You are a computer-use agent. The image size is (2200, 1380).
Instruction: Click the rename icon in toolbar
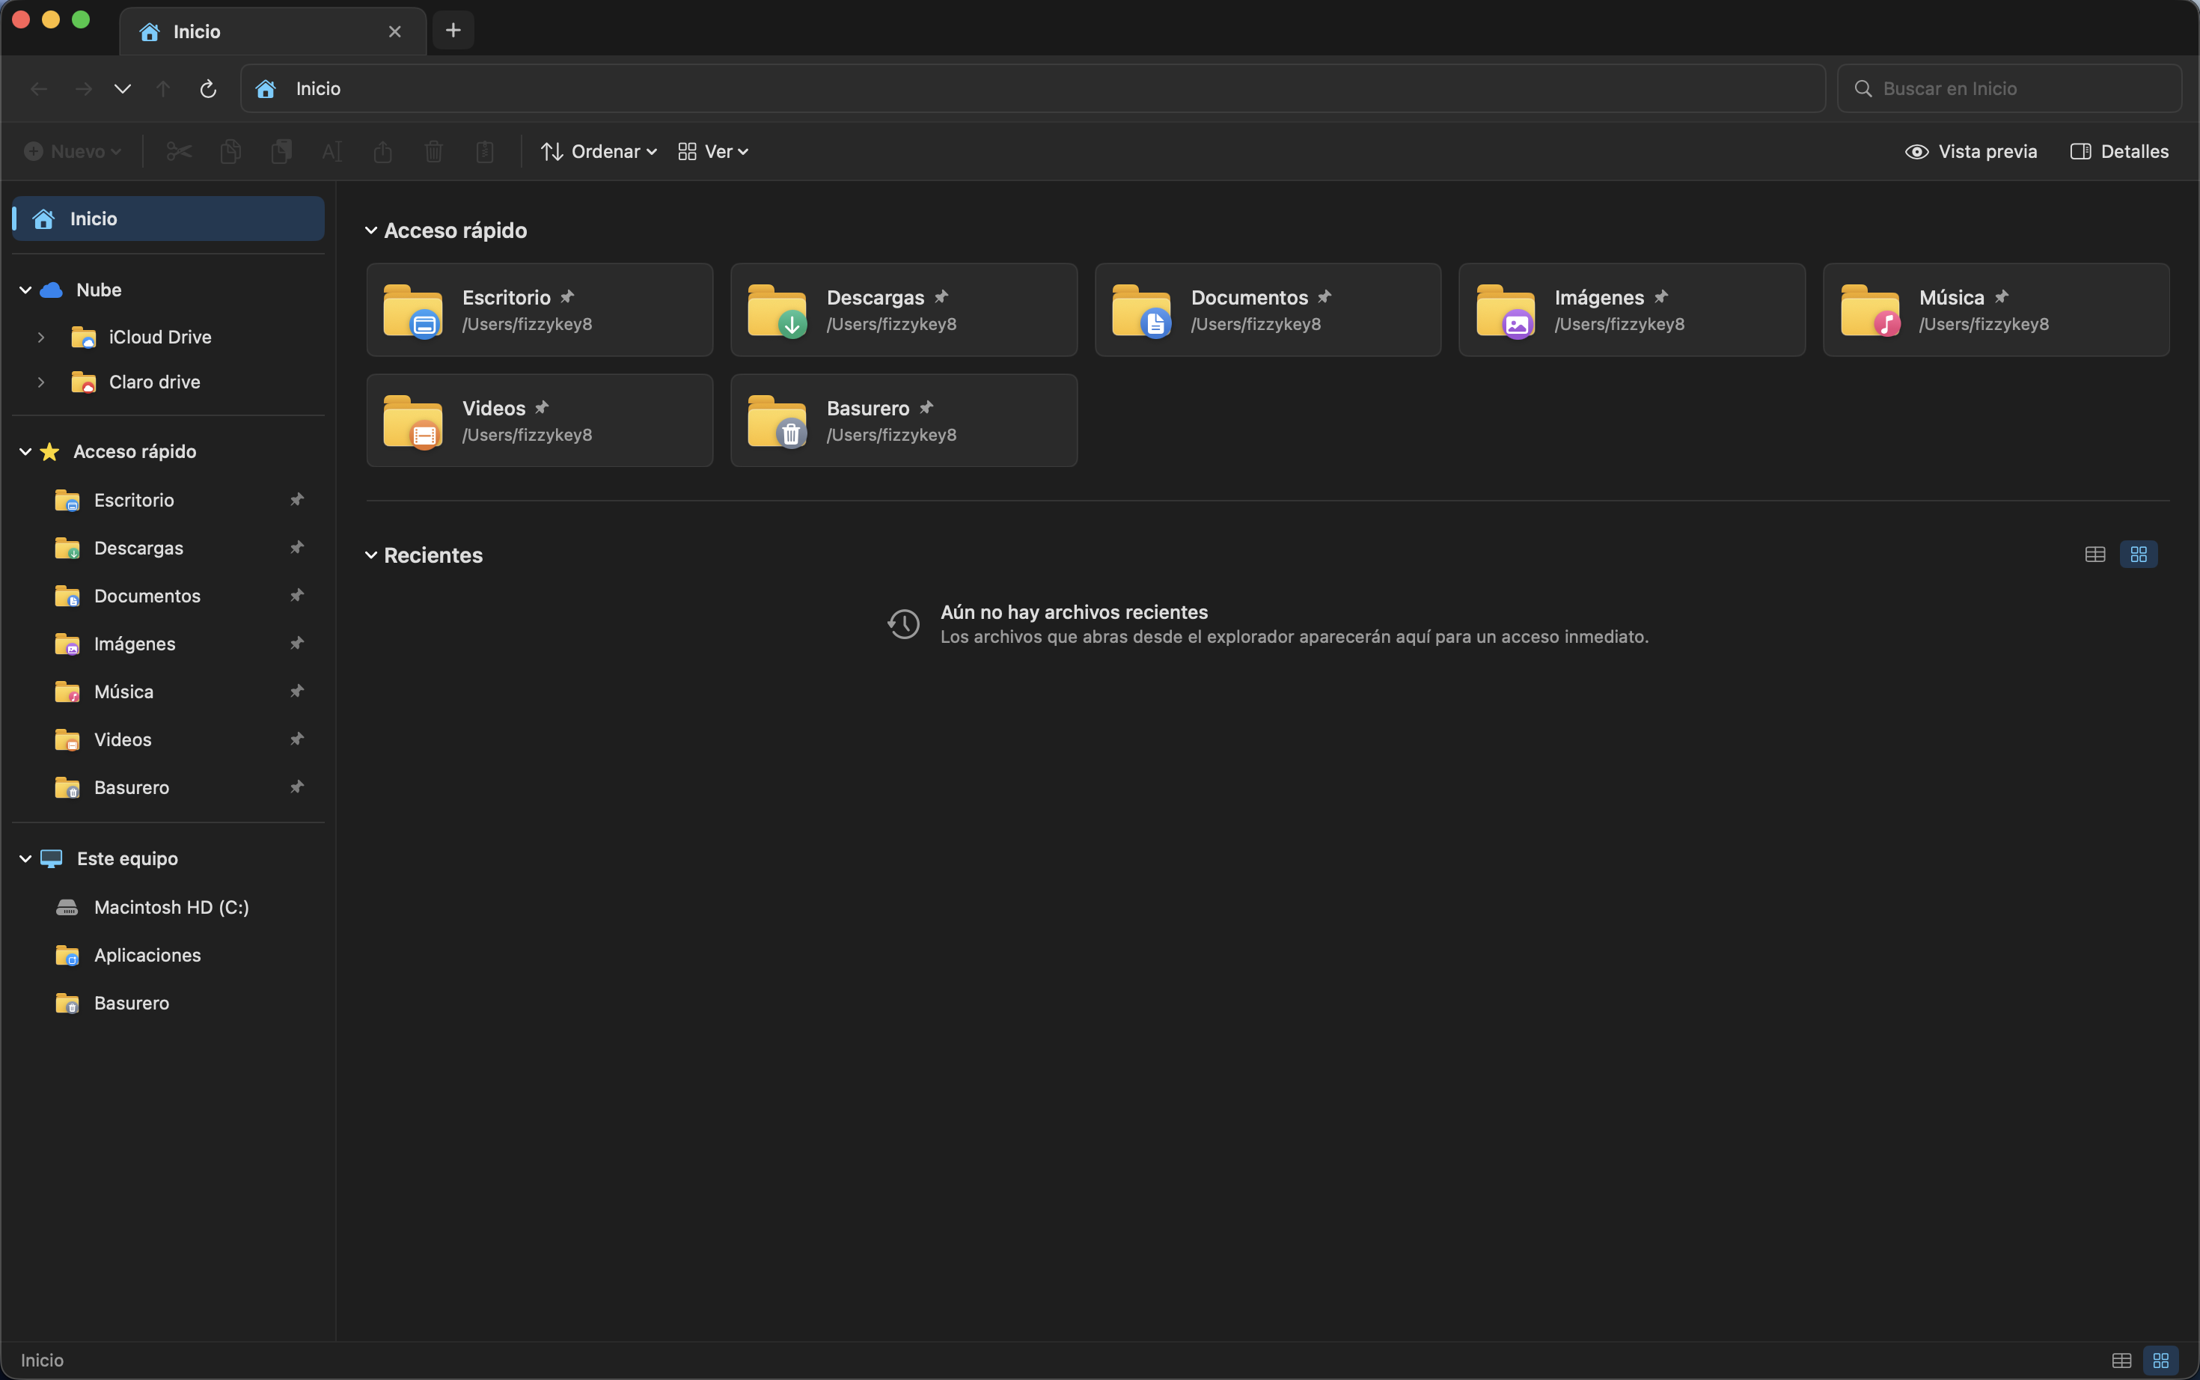pos(332,151)
